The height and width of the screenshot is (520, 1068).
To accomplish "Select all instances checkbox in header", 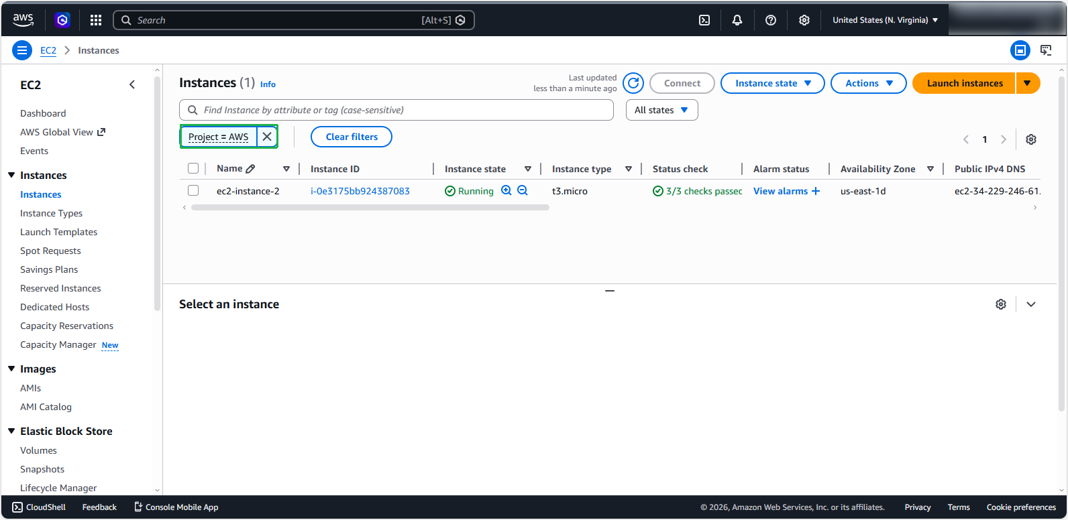I will click(x=193, y=169).
